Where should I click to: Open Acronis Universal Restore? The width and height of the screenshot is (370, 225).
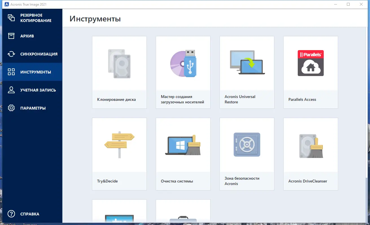pyautogui.click(x=247, y=63)
